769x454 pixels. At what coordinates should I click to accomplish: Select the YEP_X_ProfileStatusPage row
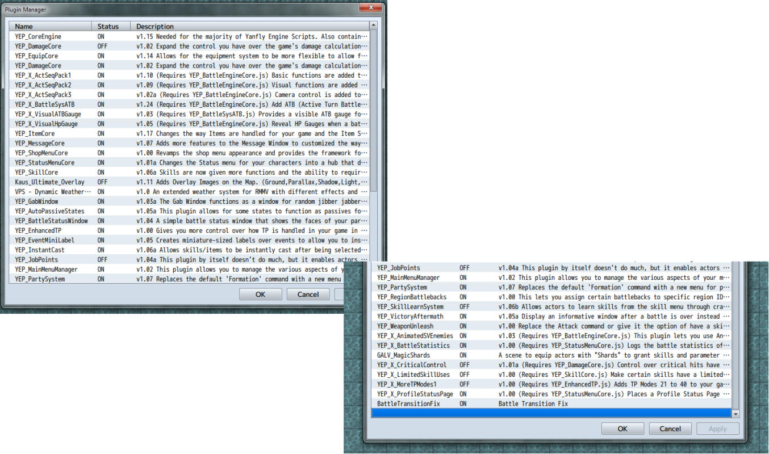pyautogui.click(x=551, y=394)
